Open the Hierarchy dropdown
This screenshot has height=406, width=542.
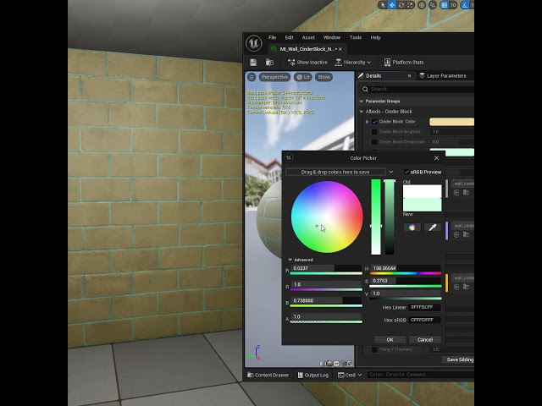353,62
